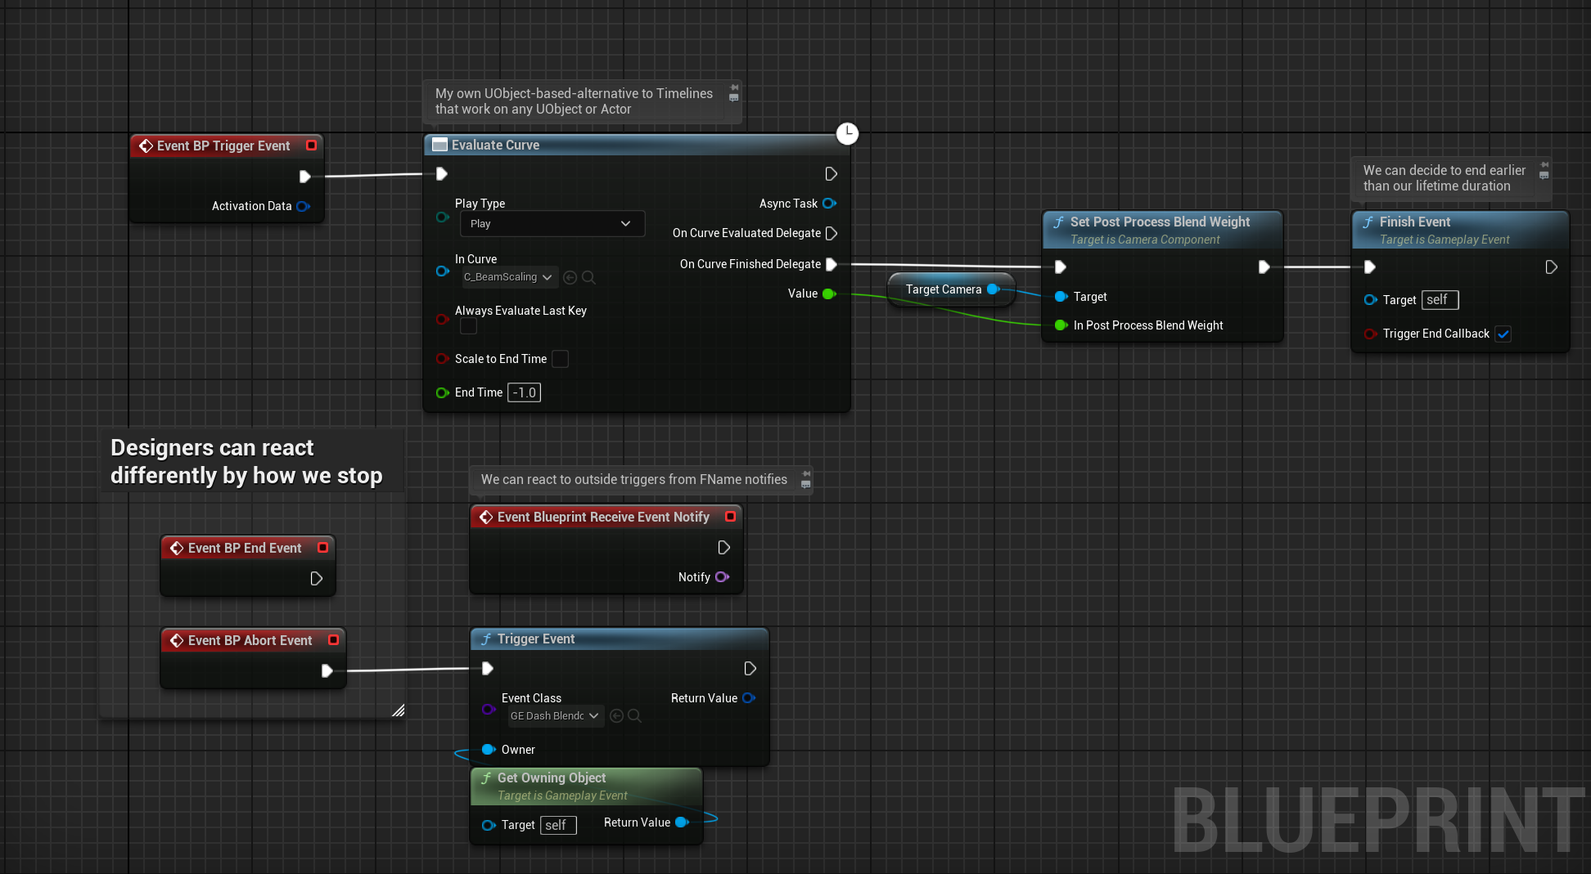Click the self Target field on Finish Event
Screen dimensions: 1591x874
coord(1440,300)
